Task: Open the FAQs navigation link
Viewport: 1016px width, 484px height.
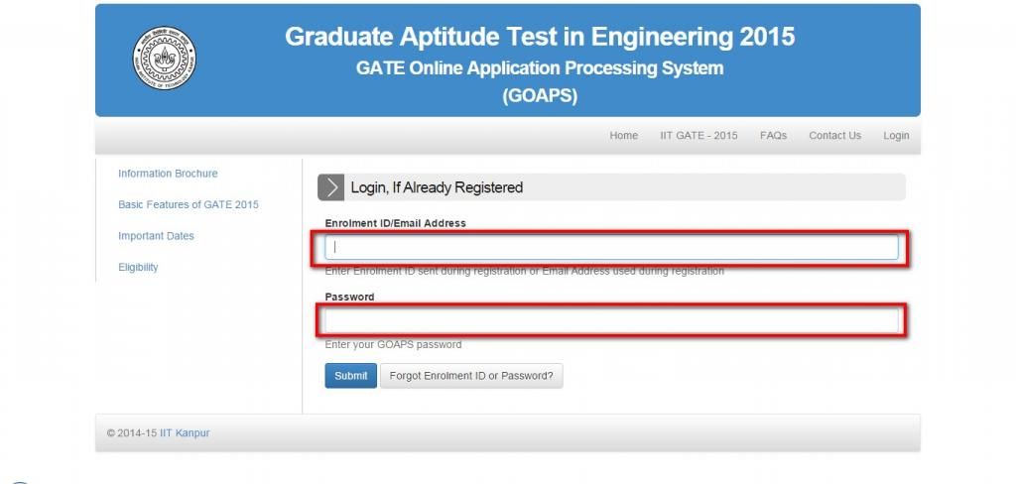Action: [773, 136]
